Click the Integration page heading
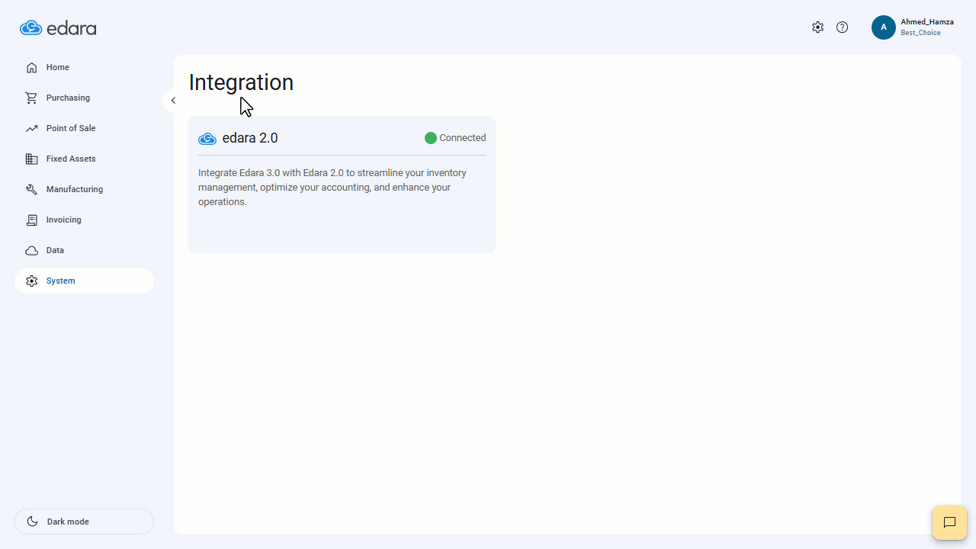976x549 pixels. tap(241, 82)
